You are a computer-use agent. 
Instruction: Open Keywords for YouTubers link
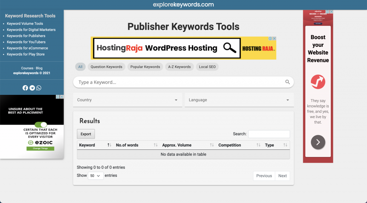coord(26,42)
